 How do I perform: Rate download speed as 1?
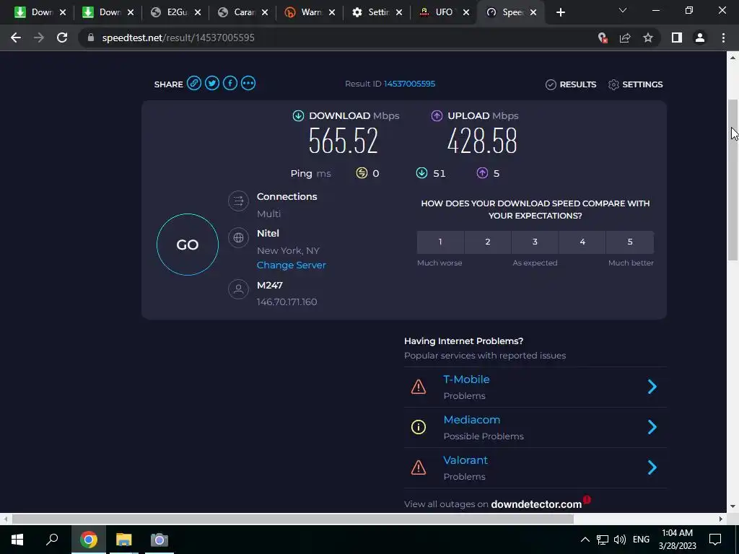point(440,242)
